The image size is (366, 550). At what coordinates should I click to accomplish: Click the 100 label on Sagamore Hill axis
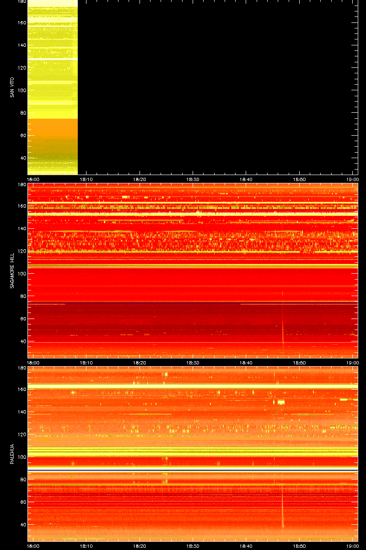click(x=22, y=274)
